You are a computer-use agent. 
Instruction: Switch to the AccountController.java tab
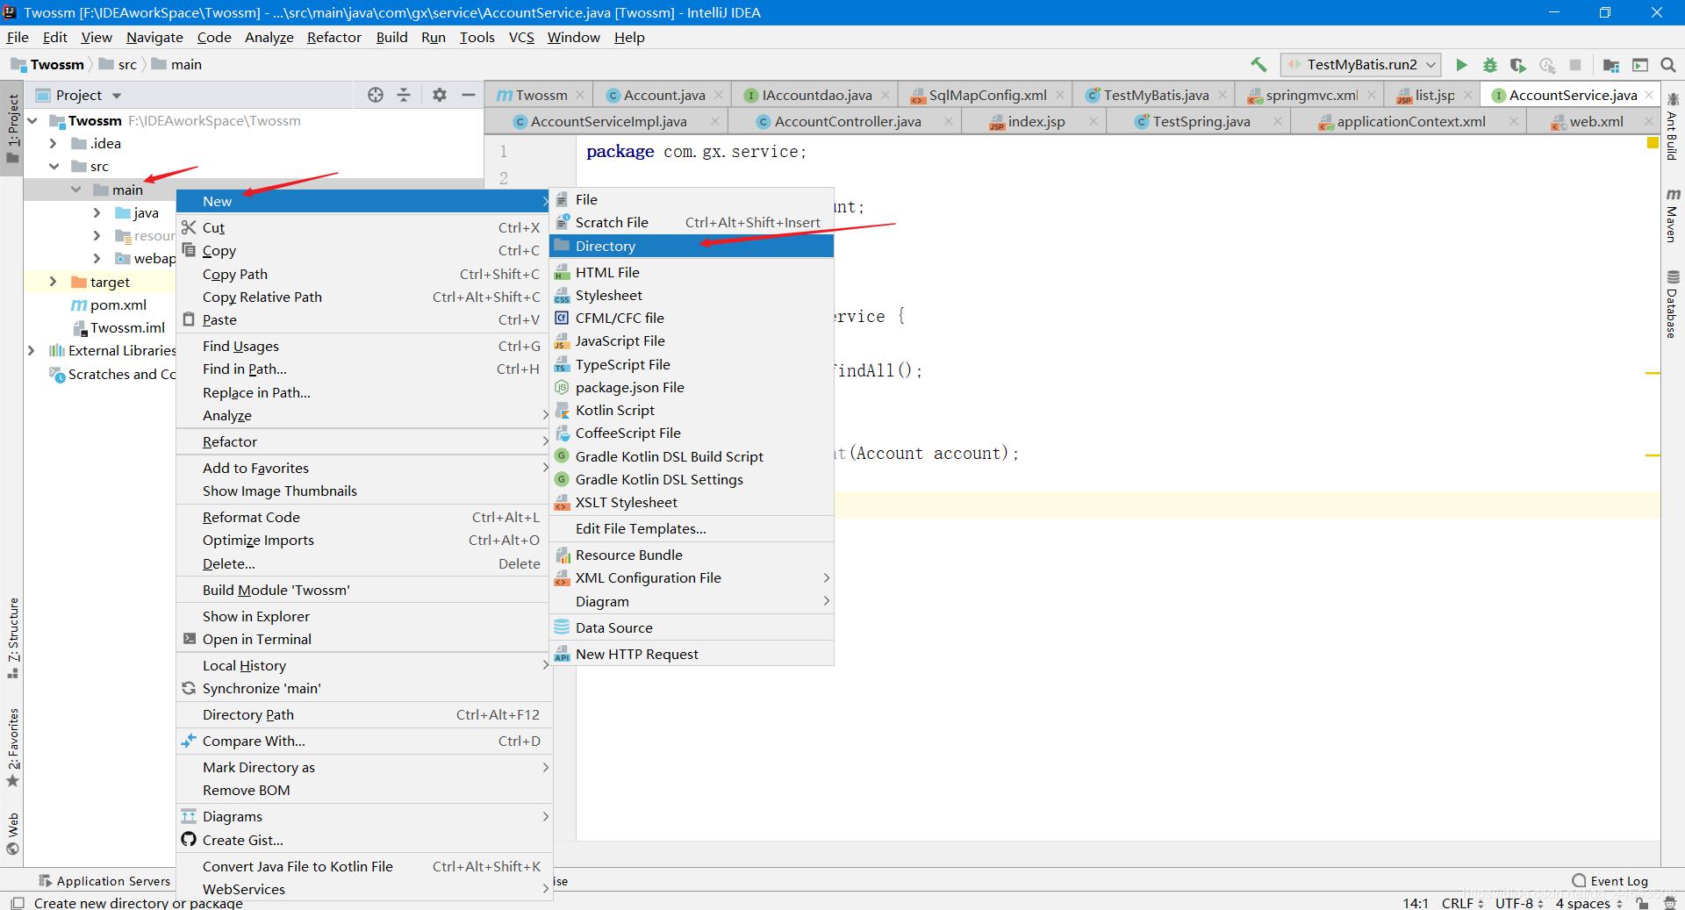pyautogui.click(x=847, y=122)
